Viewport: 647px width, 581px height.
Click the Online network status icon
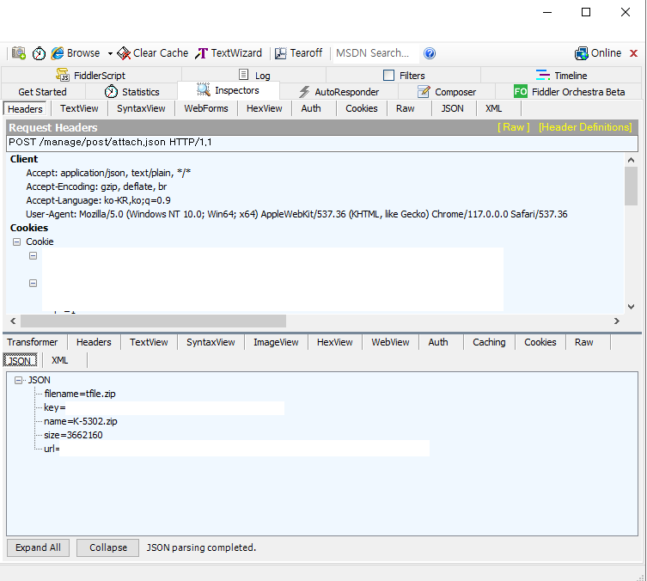[x=598, y=53]
